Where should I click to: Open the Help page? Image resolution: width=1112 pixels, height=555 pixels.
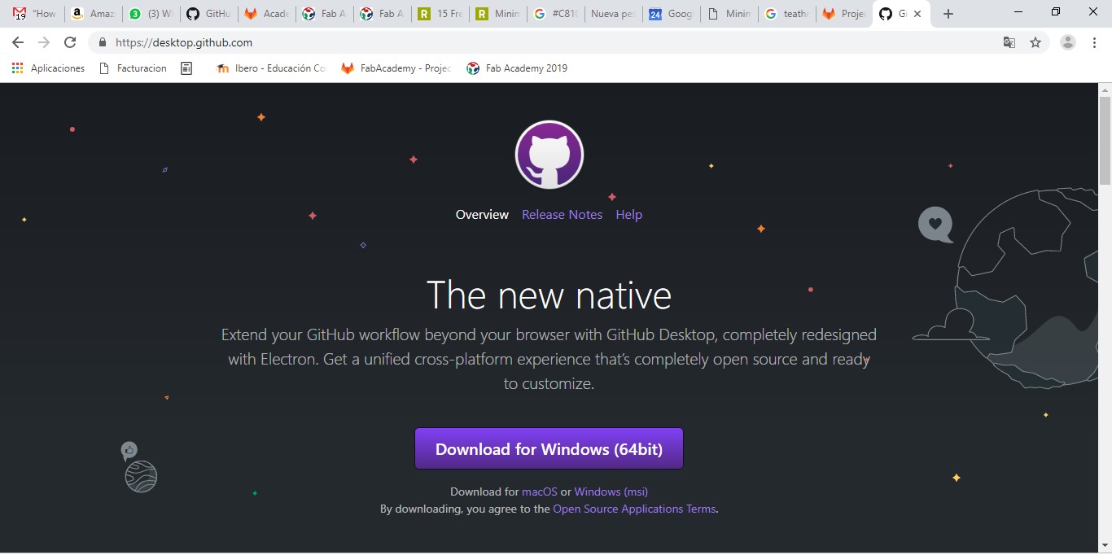pyautogui.click(x=628, y=215)
